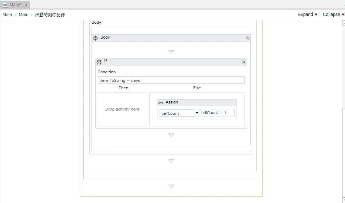The width and height of the screenshot is (345, 203).
Task: Switch to the Main* workflow tab
Action: [x=15, y=5]
